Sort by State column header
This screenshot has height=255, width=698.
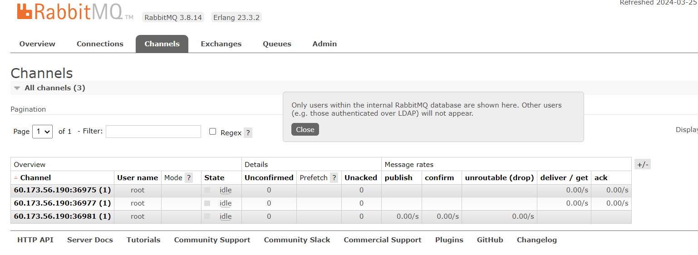click(214, 178)
